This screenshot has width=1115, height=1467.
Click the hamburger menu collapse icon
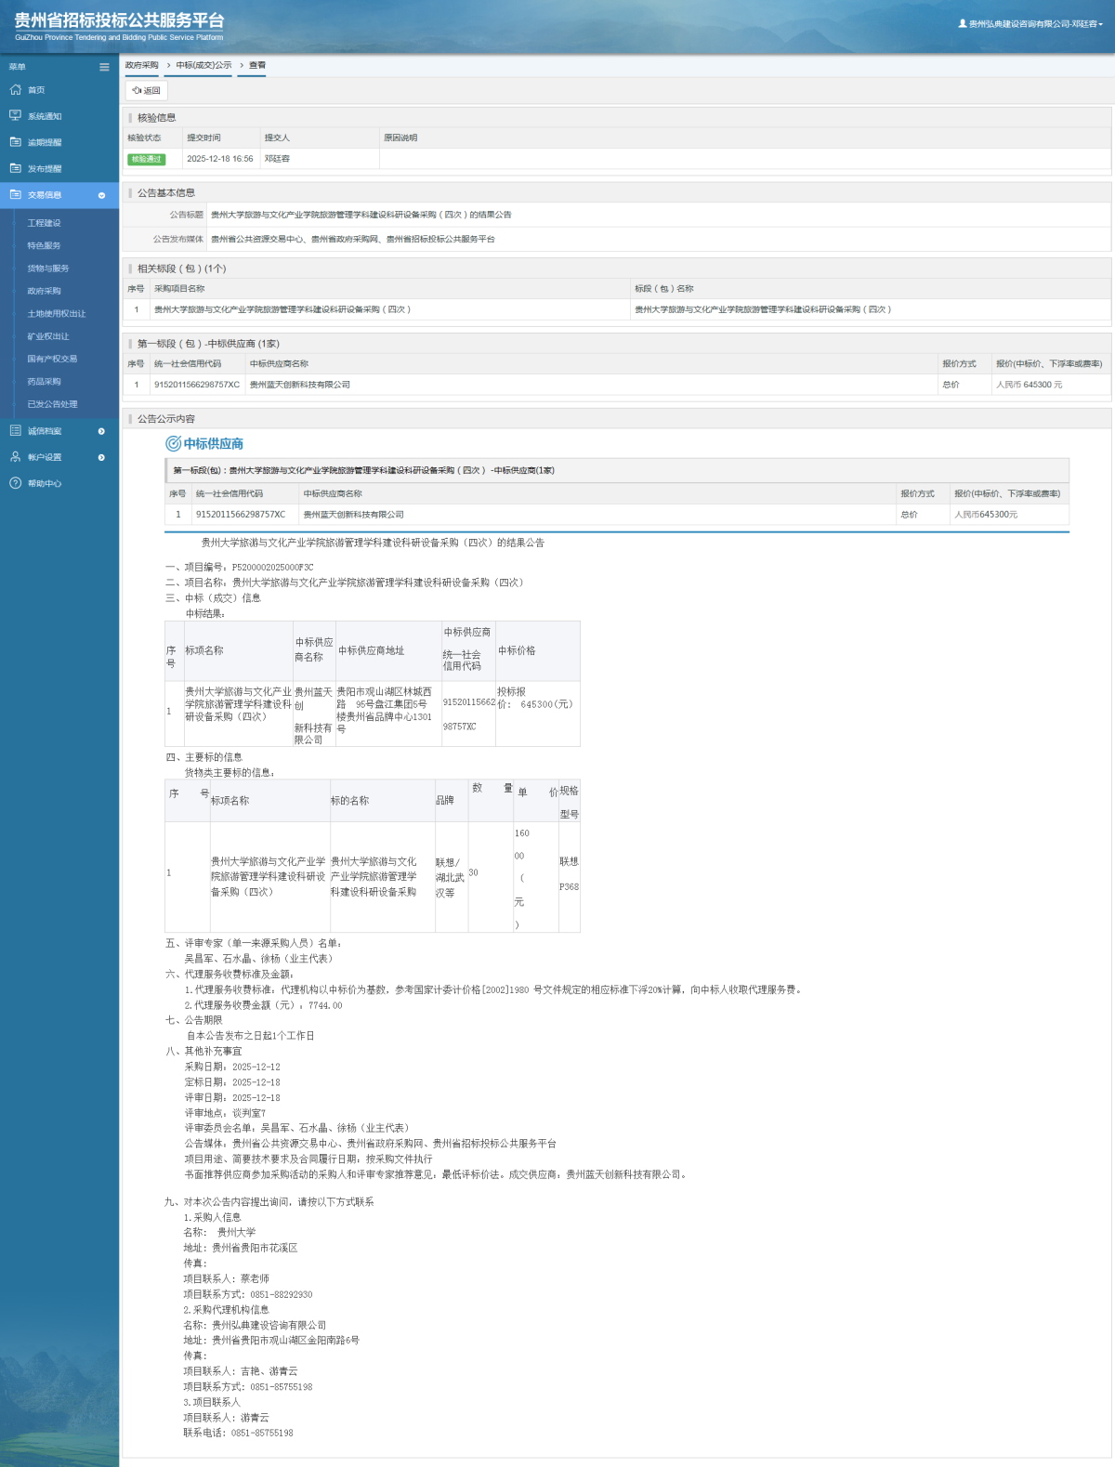point(104,67)
